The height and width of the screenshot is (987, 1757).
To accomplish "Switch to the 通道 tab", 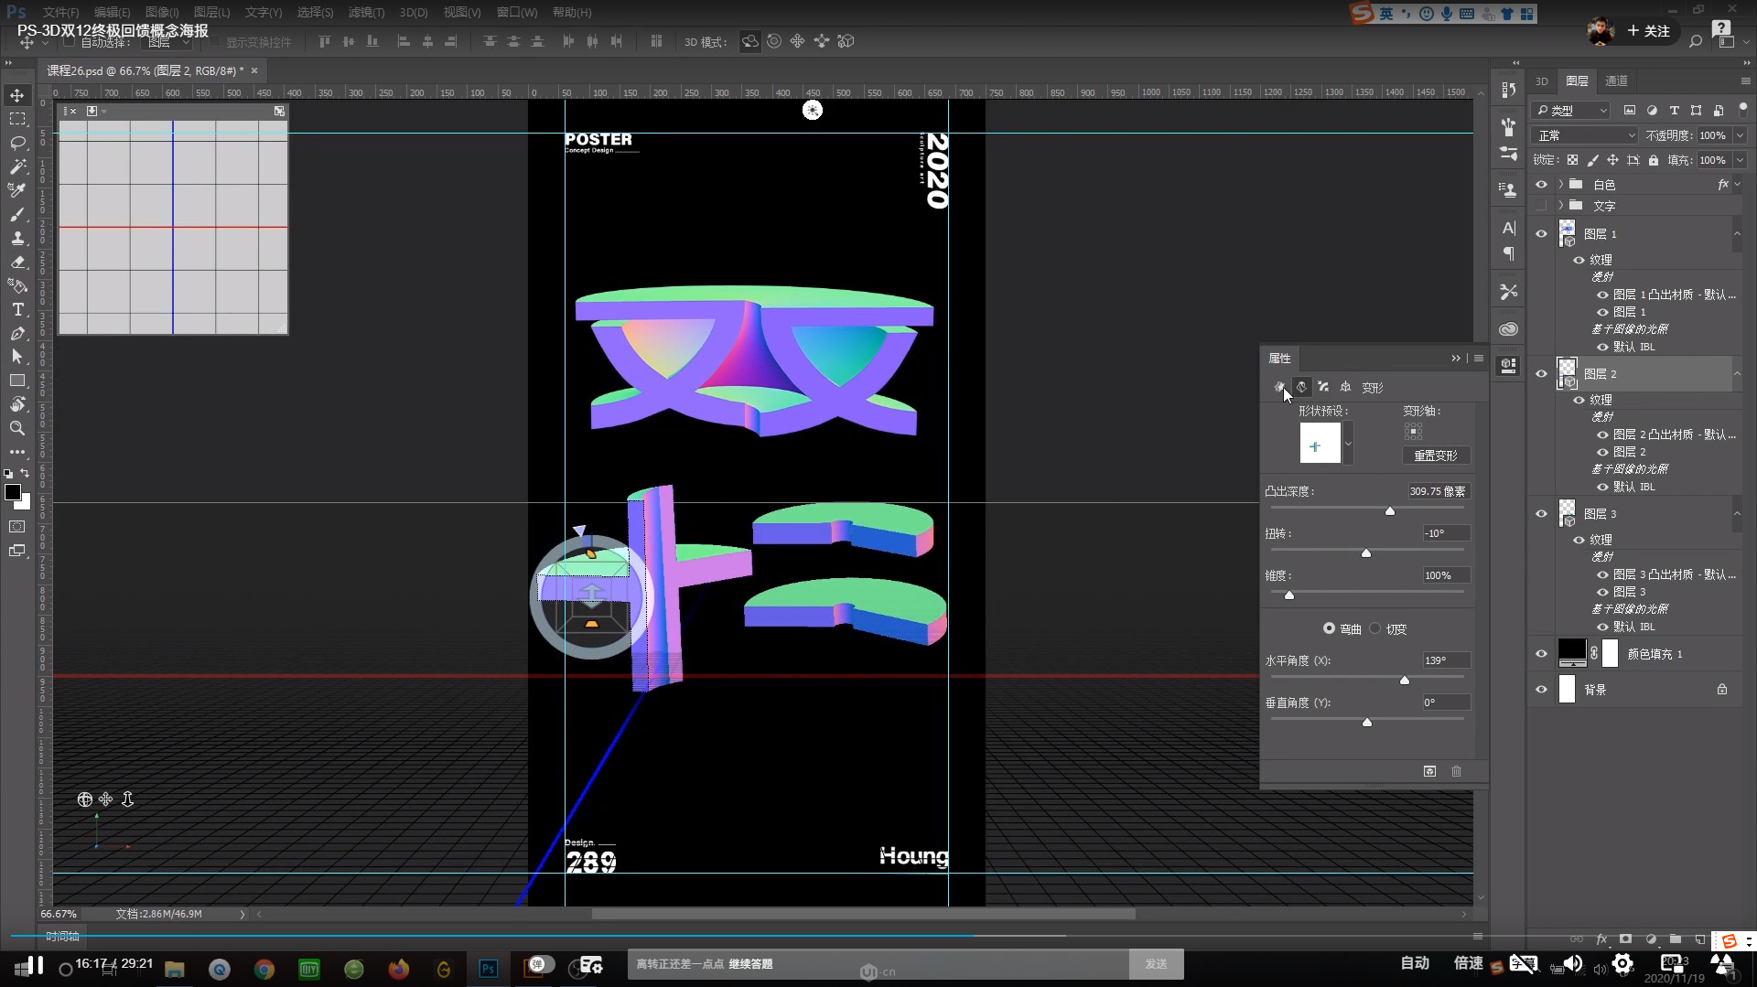I will 1617,80.
